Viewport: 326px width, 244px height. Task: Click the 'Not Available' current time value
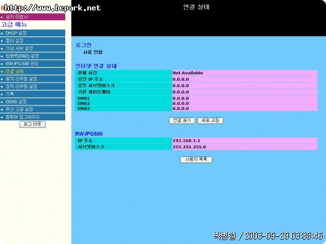(188, 73)
